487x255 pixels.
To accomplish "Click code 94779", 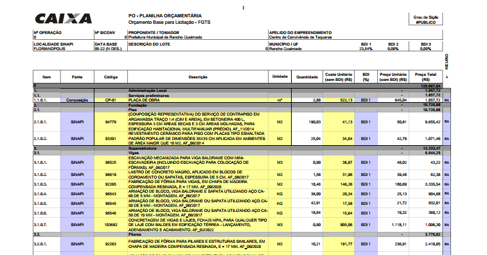I will tap(111, 122).
